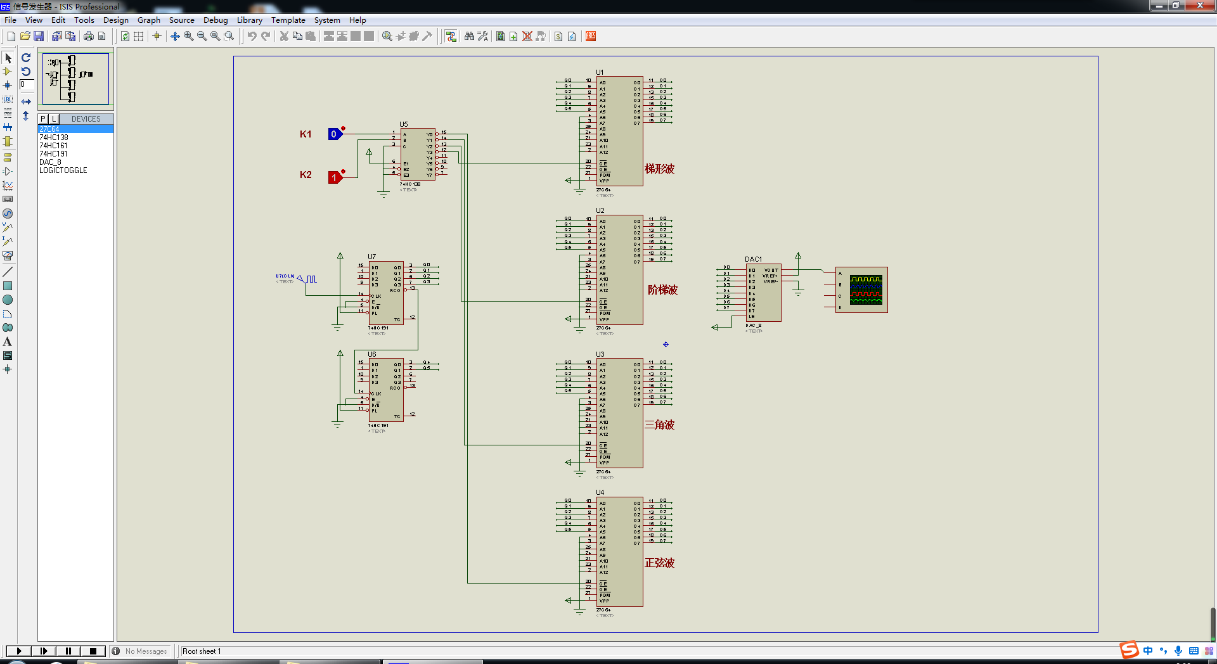This screenshot has width=1217, height=664.
Task: Select the Component mode tool
Action: [8, 72]
